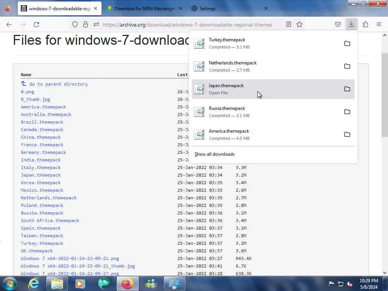Click the Name column header
Viewport: 388px width, 291px height.
pyautogui.click(x=26, y=75)
